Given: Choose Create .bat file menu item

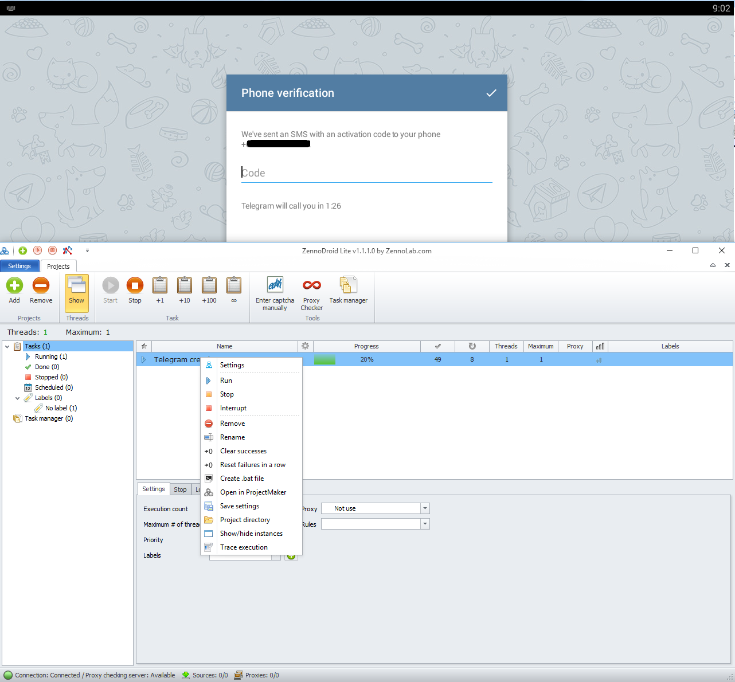Looking at the screenshot, I should [x=251, y=479].
